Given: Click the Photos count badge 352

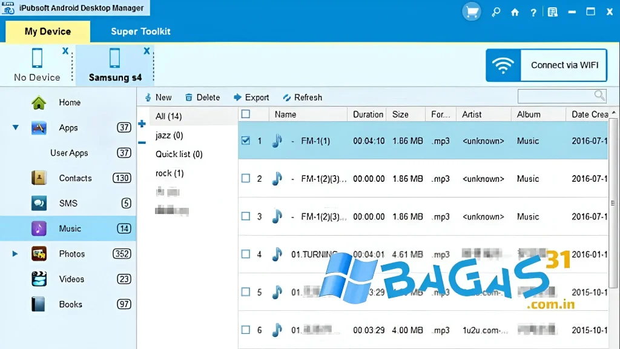Looking at the screenshot, I should 122,254.
